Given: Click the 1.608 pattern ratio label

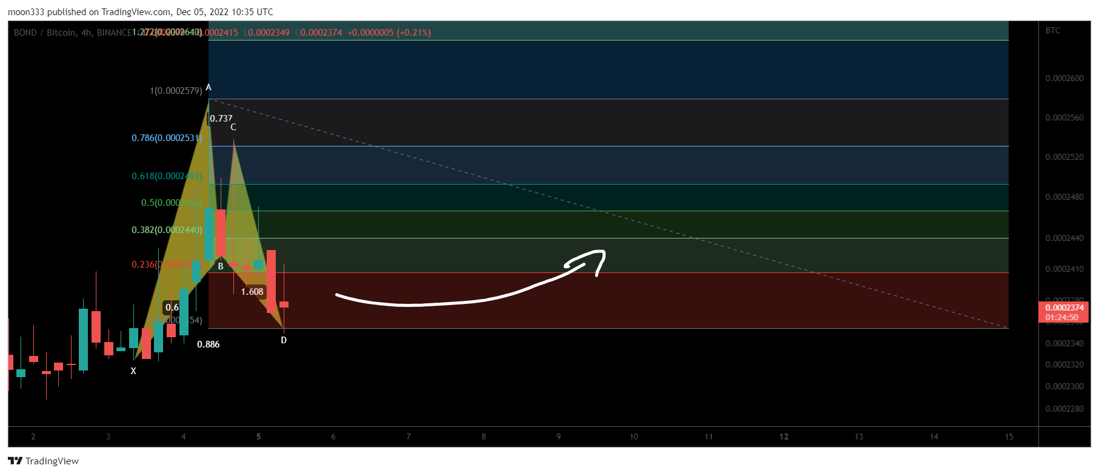Looking at the screenshot, I should (252, 292).
